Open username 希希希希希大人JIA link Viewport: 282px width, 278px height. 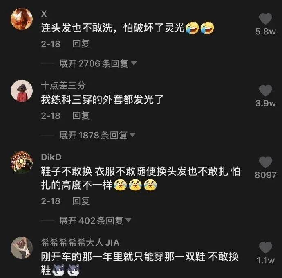[x=80, y=242]
